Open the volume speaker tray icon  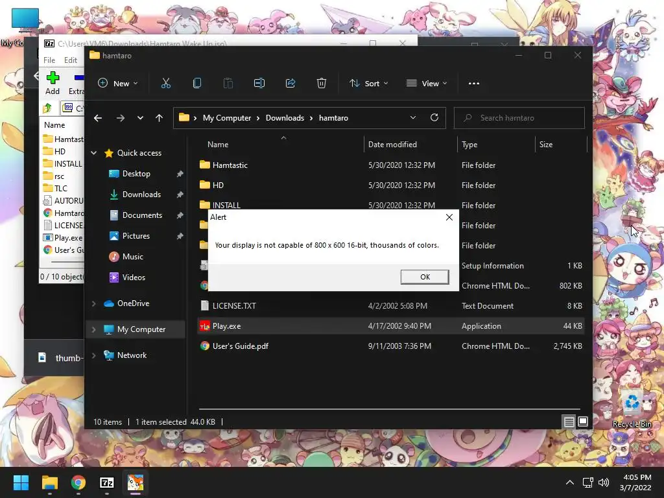click(604, 482)
